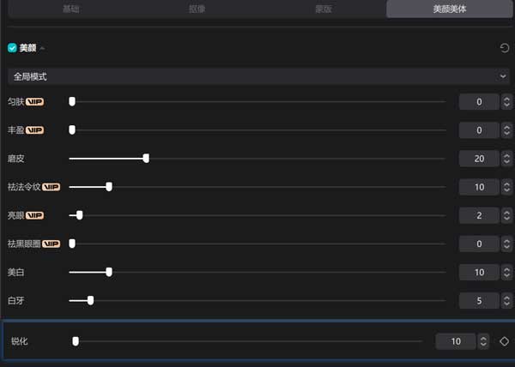Click the keyframe diamond icon beside 锐化
This screenshot has width=515, height=367.
(504, 341)
